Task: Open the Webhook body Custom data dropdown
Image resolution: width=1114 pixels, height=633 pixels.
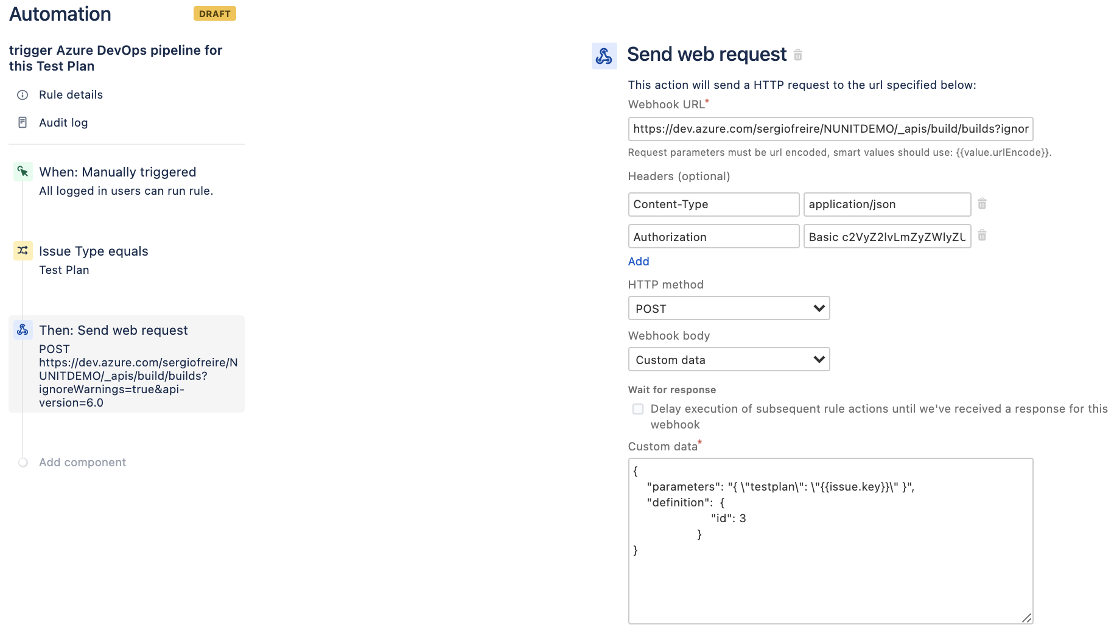Action: coord(729,359)
